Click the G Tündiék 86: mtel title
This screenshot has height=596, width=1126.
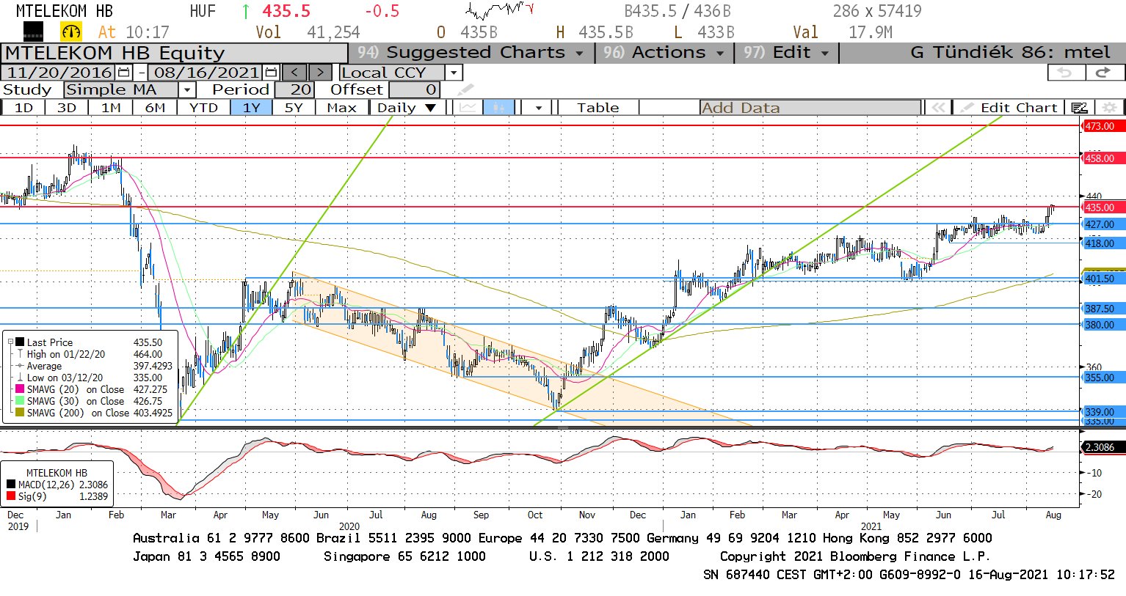1010,53
